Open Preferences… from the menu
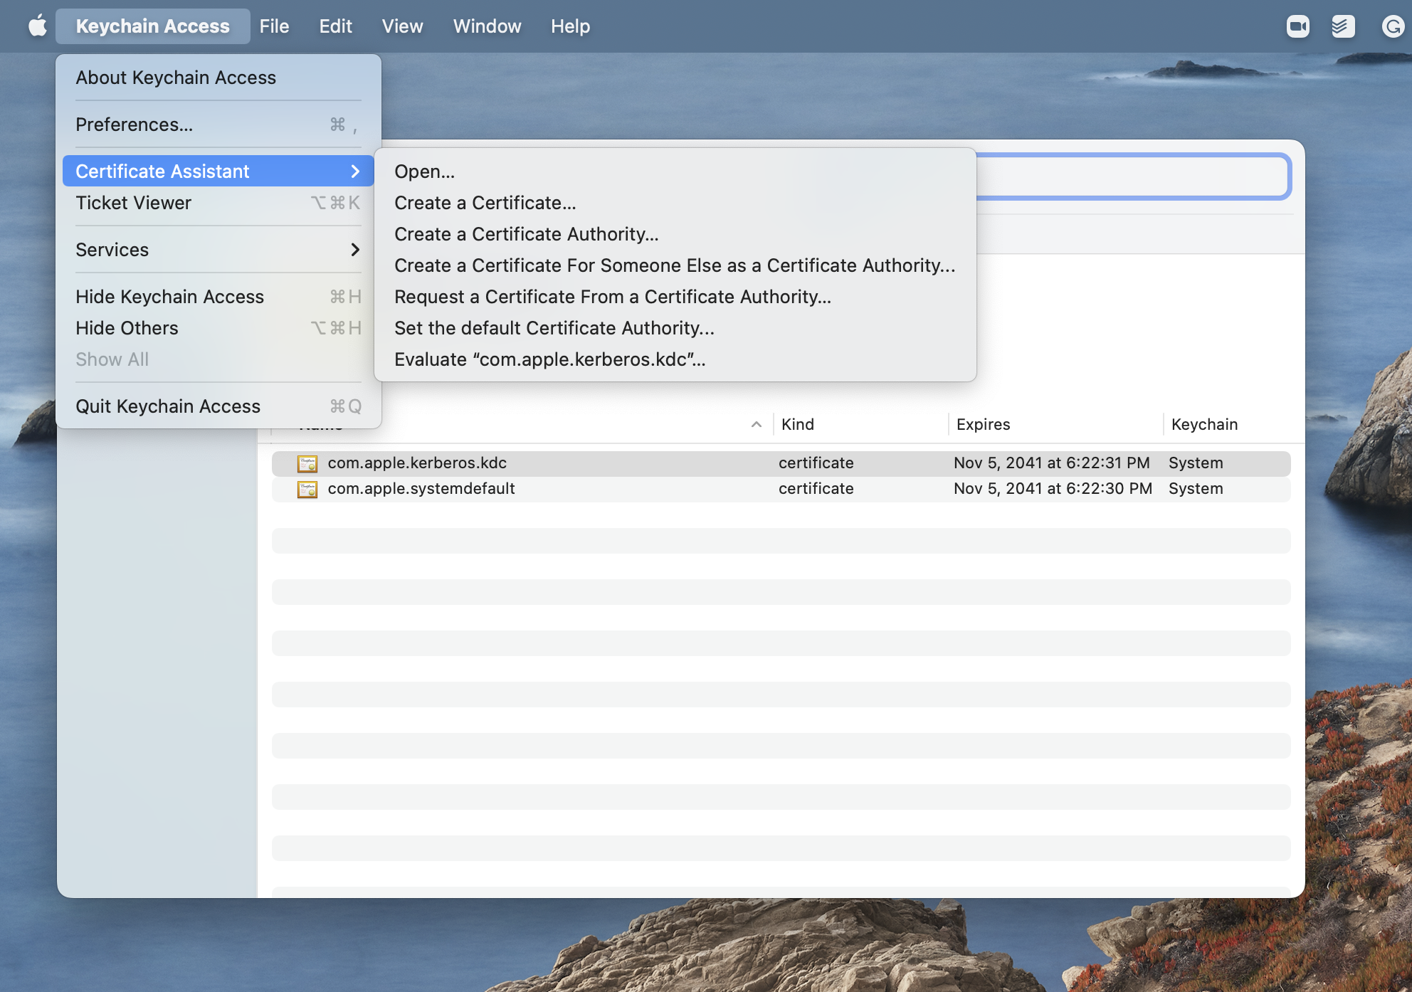 tap(218, 125)
